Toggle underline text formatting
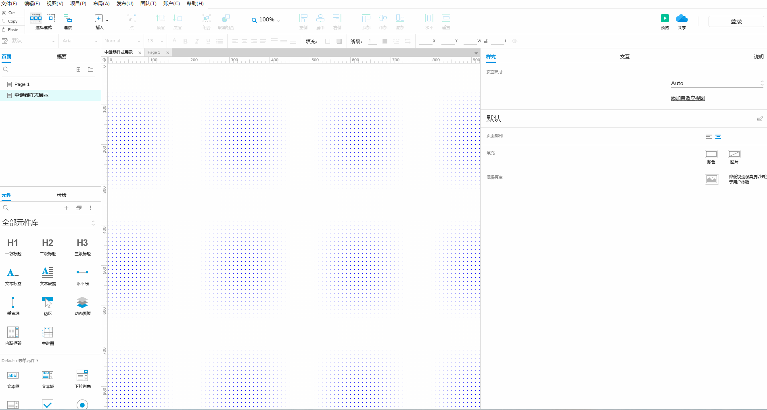The height and width of the screenshot is (410, 767). click(208, 41)
